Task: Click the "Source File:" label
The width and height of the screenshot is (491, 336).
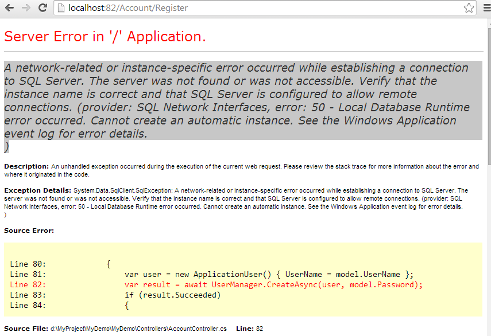Action: (x=26, y=329)
